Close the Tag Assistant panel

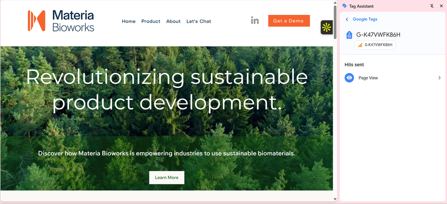coord(441,6)
